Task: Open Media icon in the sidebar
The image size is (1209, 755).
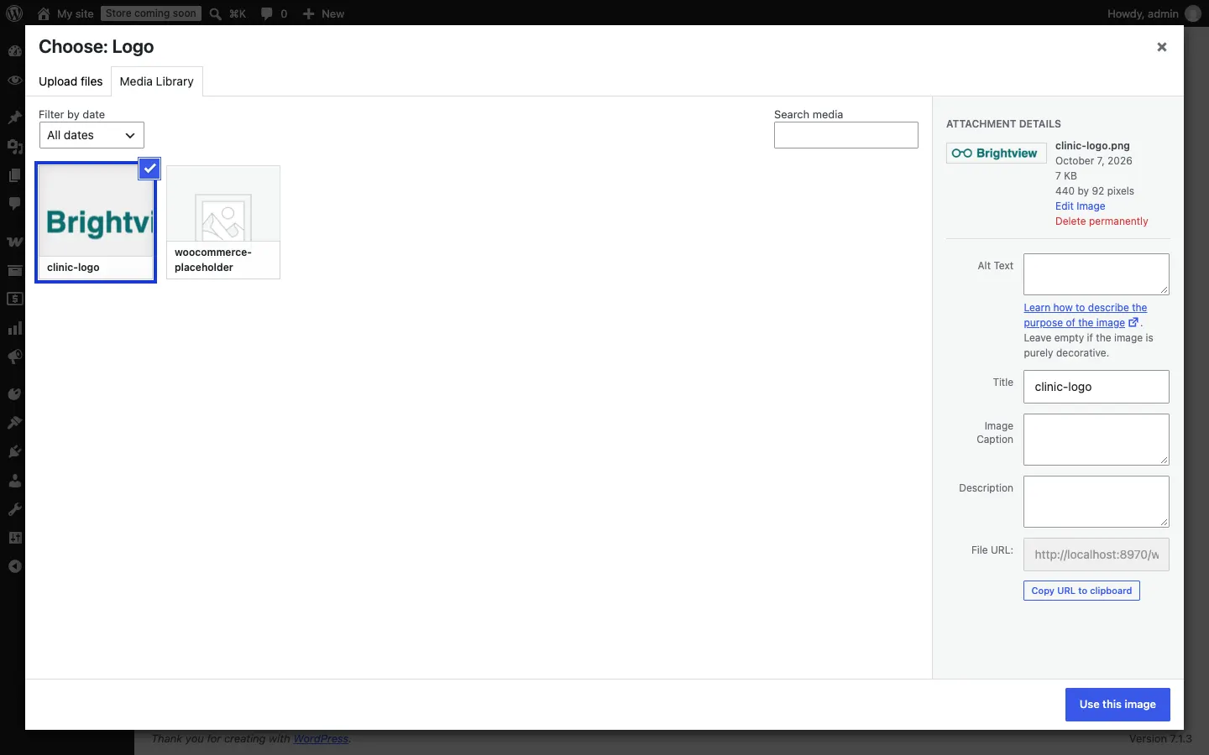Action: (x=14, y=147)
